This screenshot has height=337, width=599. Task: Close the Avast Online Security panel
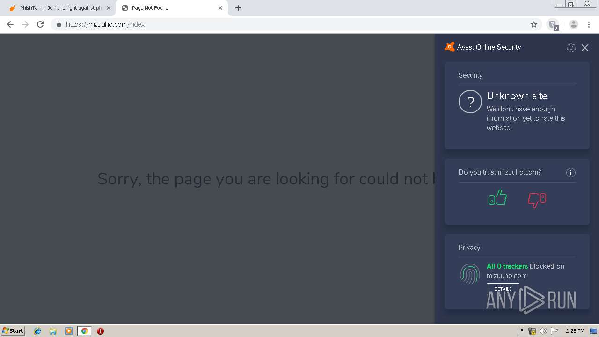pos(585,48)
